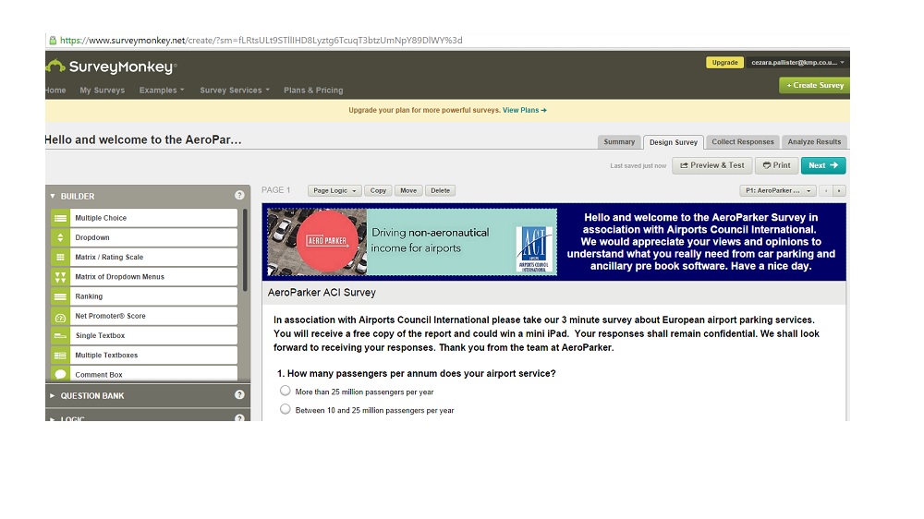The height and width of the screenshot is (519, 924).
Task: Open the Page Logic dropdown
Action: (x=334, y=190)
